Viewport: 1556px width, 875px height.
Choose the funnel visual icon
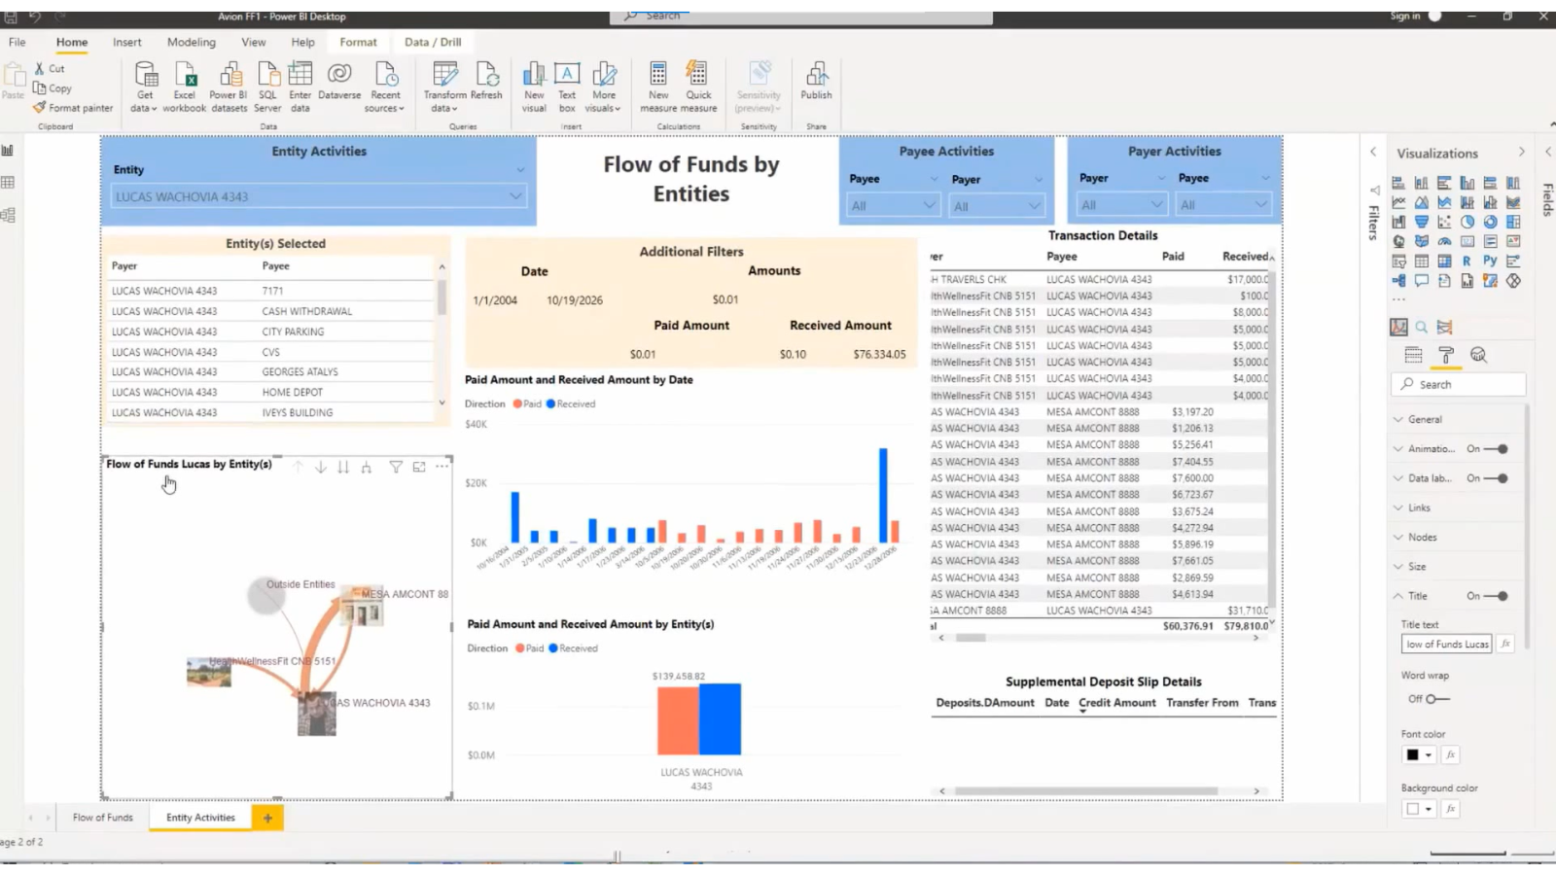tap(1421, 222)
